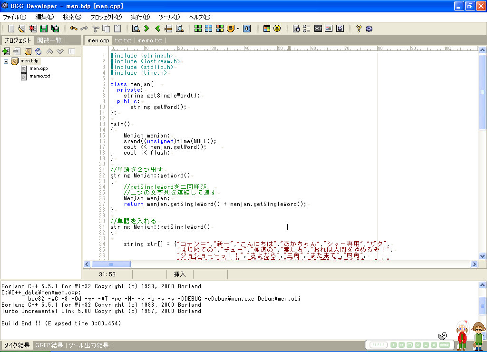
Task: Open the 実行(R) menu
Action: [x=140, y=17]
